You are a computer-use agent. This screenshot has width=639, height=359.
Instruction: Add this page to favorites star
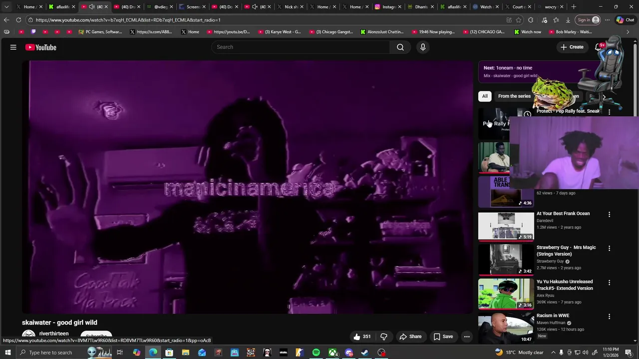(519, 20)
